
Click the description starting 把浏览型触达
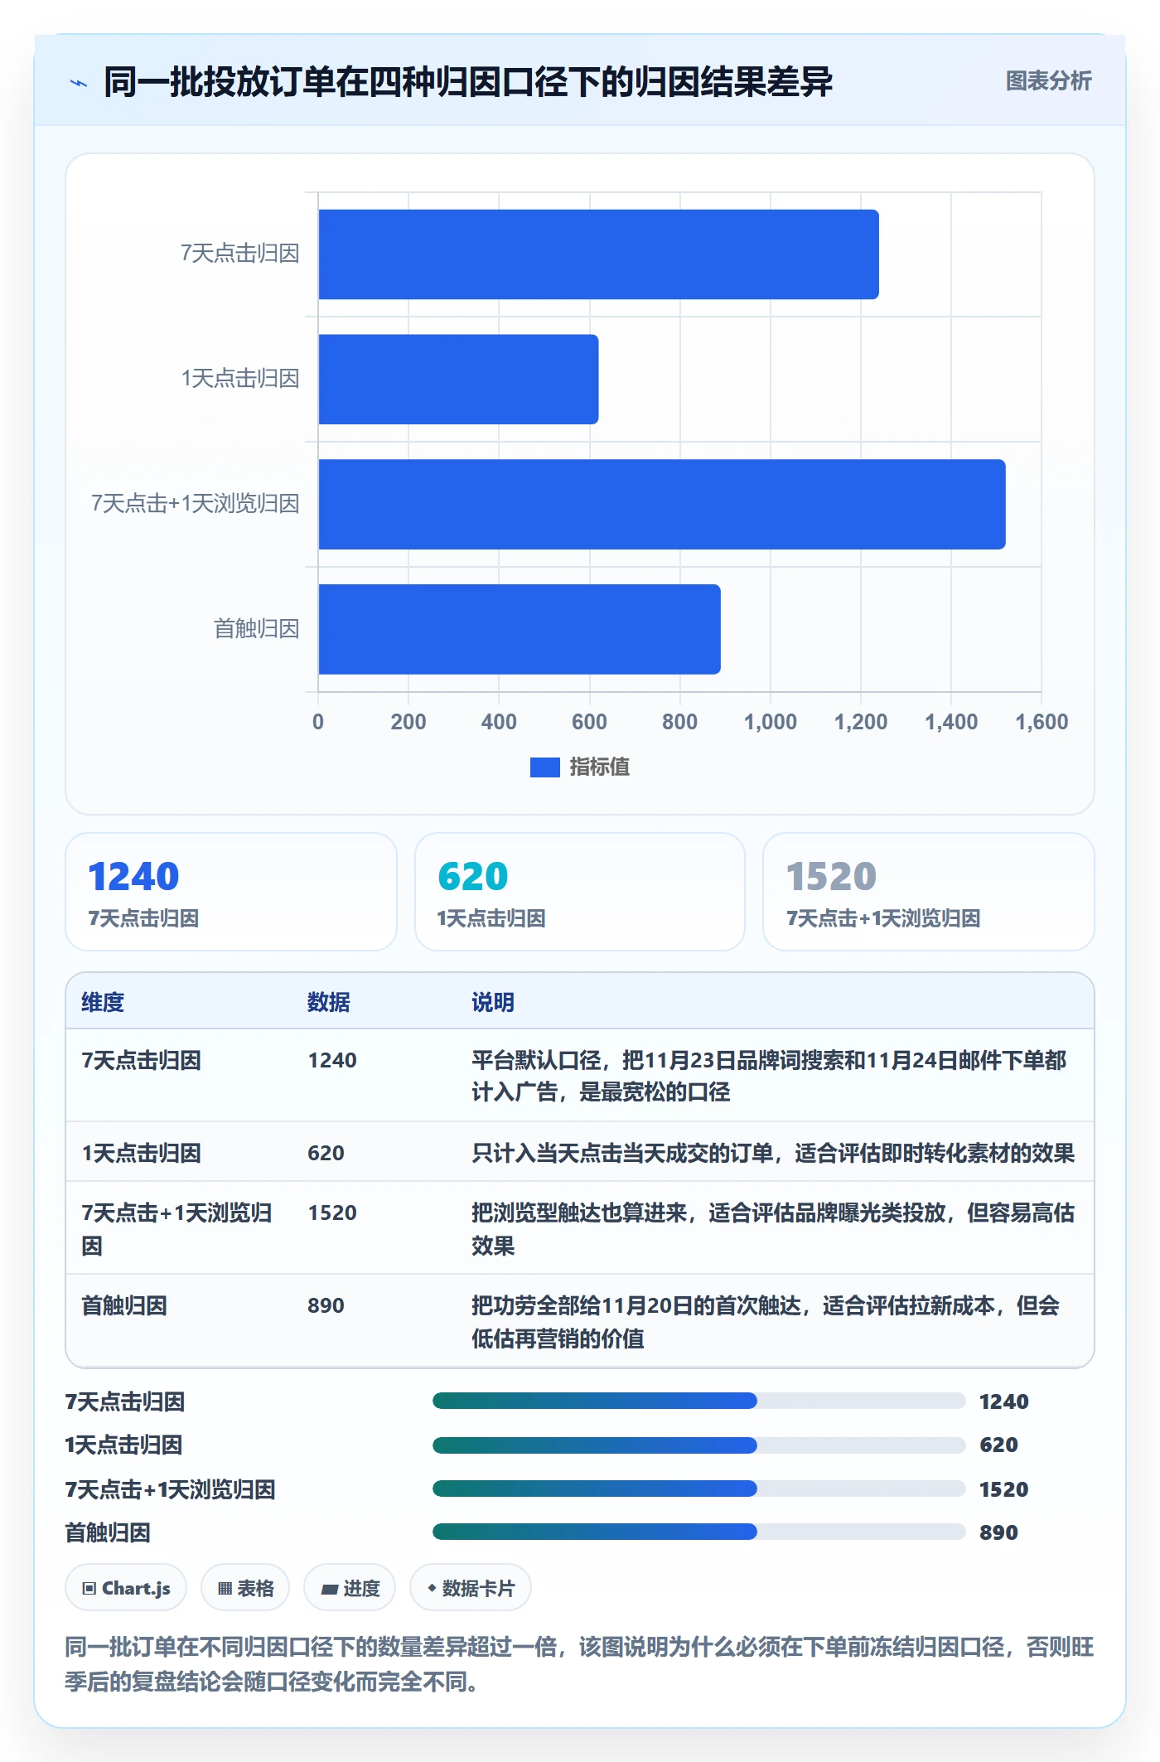click(773, 1230)
